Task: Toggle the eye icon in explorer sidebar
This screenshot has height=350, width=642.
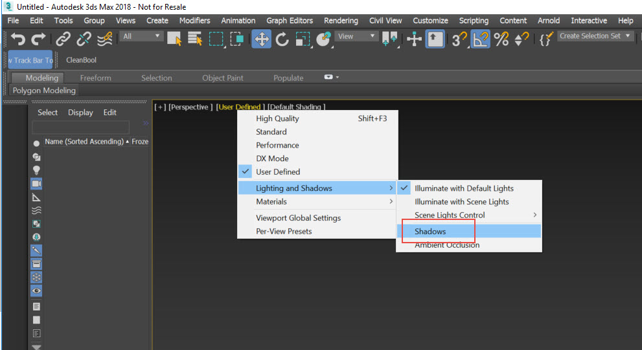Action: point(36,291)
